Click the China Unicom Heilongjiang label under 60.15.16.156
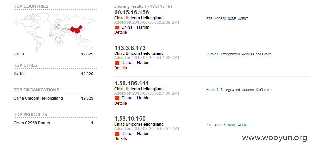This screenshot has height=147, width=310. tap(139, 18)
